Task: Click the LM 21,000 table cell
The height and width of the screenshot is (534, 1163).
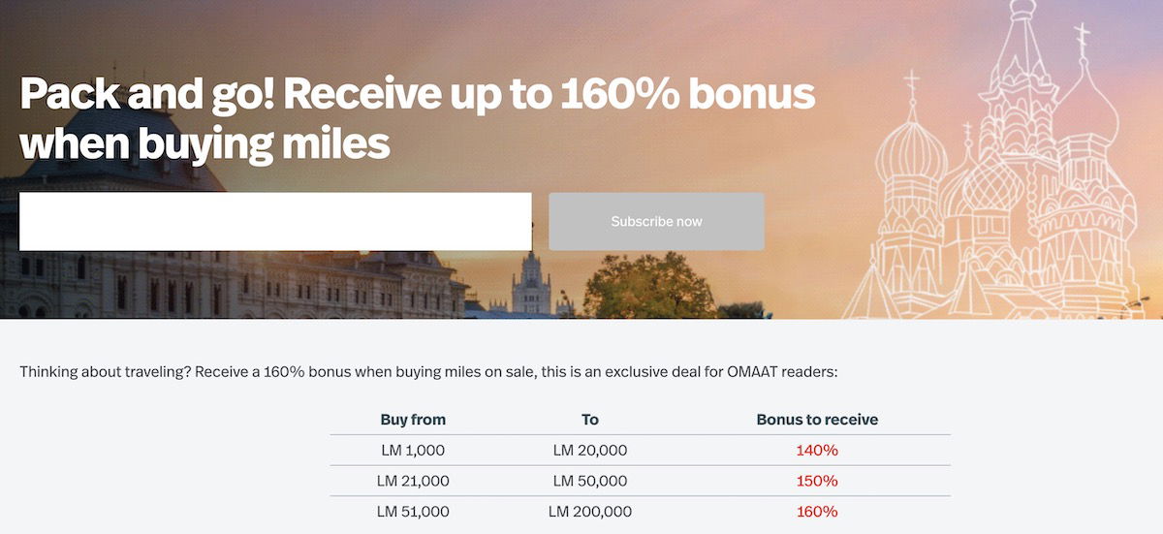Action: pyautogui.click(x=413, y=482)
